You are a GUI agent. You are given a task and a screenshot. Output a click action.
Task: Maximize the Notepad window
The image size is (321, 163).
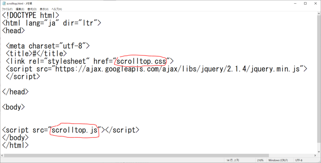coord(305,4)
